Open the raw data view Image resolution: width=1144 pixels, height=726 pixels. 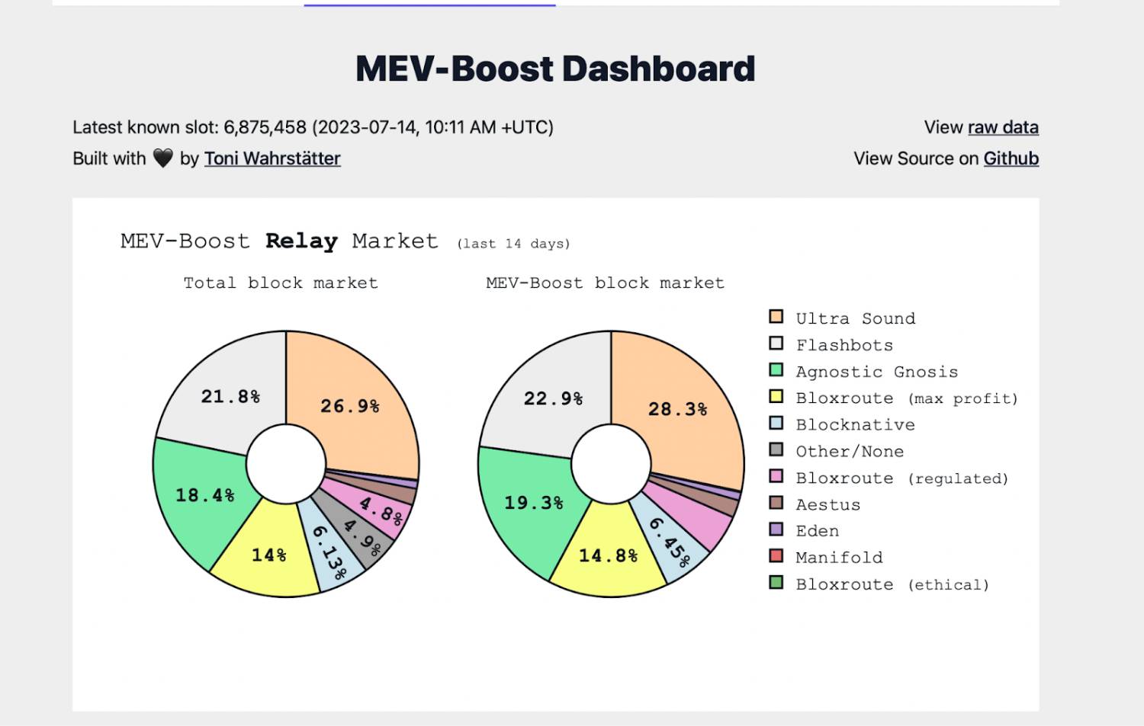pyautogui.click(x=1003, y=127)
